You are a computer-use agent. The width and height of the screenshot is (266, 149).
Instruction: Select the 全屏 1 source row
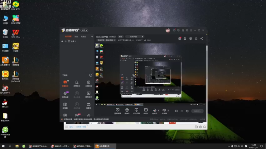[x=77, y=41]
